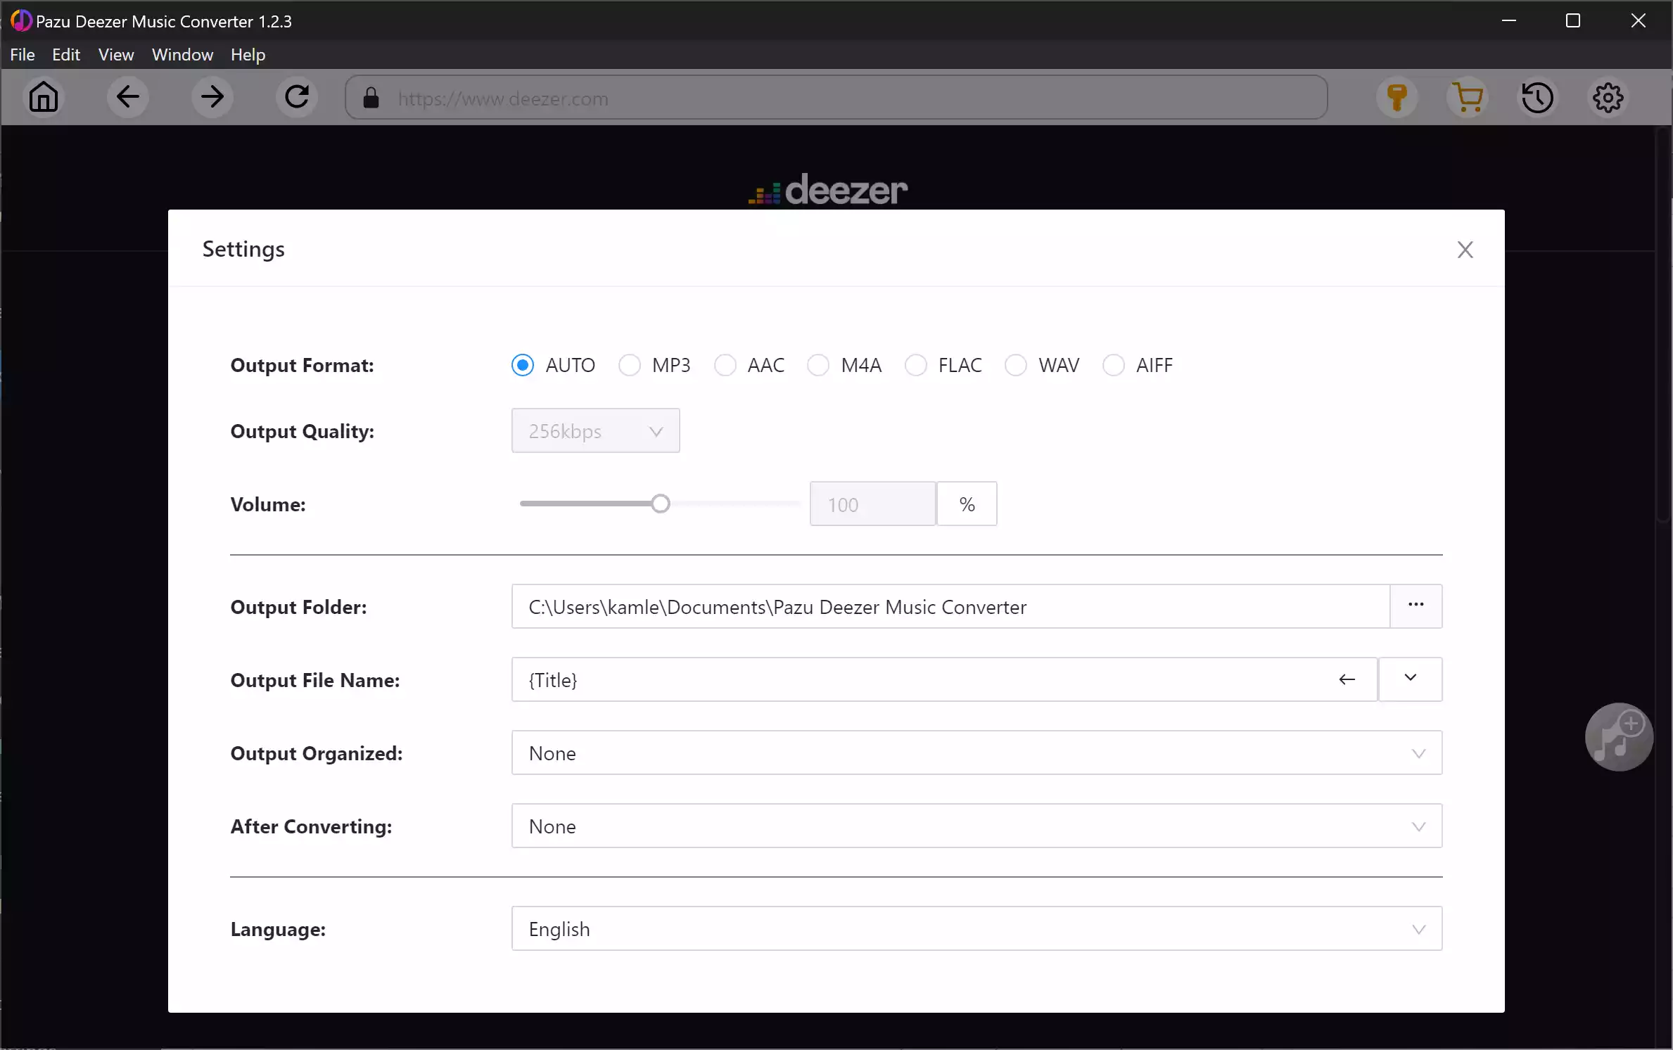Click the volume slider handle

tap(660, 504)
